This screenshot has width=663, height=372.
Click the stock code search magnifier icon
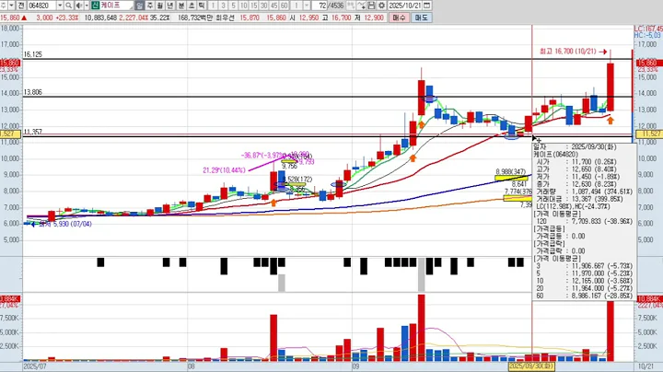click(x=68, y=6)
